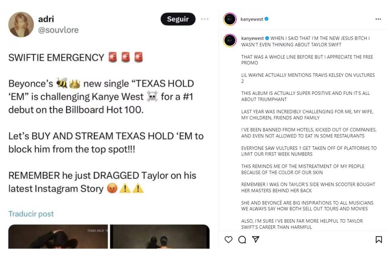
Task: Open adri's profile avatar
Action: [x=21, y=25]
